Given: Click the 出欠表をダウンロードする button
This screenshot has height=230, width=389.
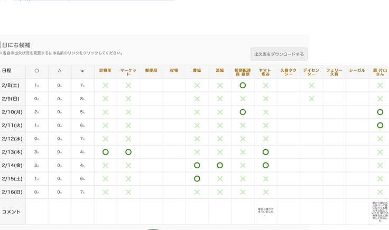Looking at the screenshot, I should pyautogui.click(x=279, y=54).
